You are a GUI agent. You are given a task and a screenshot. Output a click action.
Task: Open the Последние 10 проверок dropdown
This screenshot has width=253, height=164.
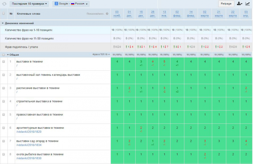(x=29, y=4)
